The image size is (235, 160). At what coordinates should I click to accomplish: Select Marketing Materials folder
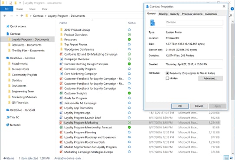(24, 97)
